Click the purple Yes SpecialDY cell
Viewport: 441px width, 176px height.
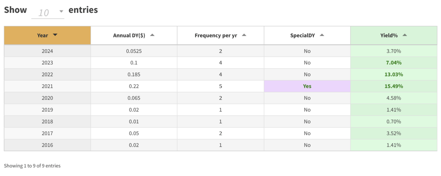coord(307,86)
